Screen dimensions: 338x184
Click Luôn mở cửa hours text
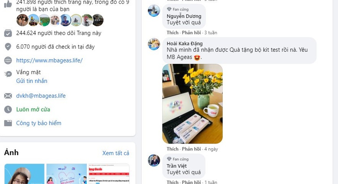click(x=33, y=110)
